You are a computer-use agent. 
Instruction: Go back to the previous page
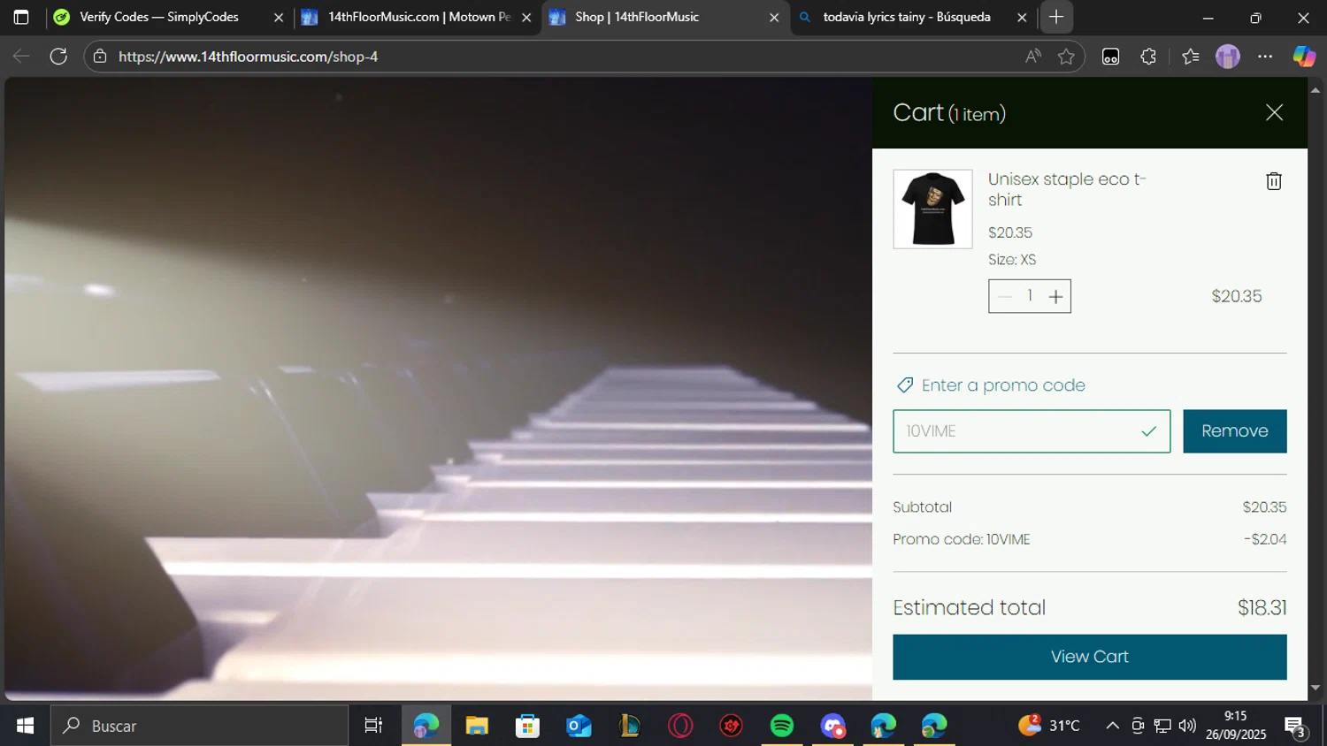pyautogui.click(x=21, y=57)
